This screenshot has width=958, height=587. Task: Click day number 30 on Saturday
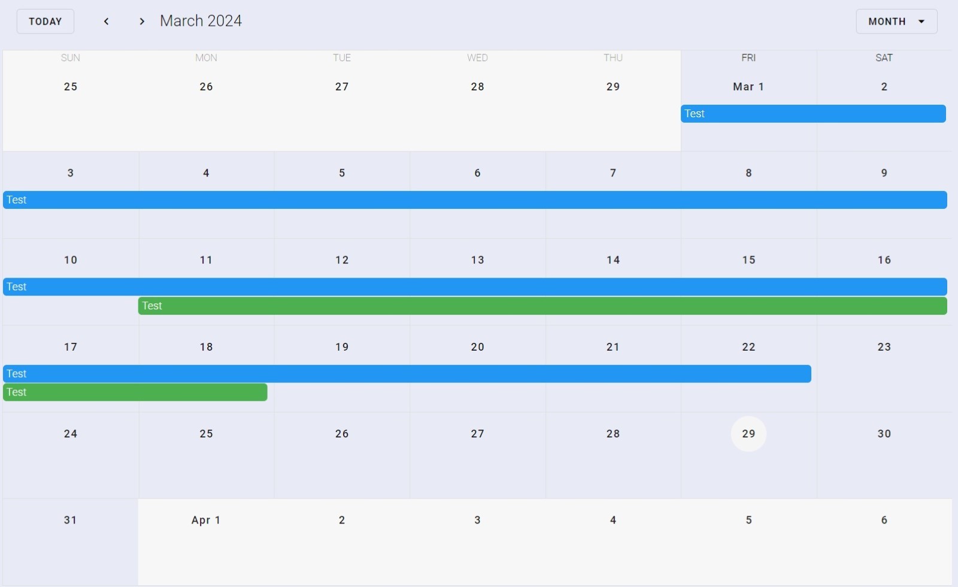click(x=884, y=434)
